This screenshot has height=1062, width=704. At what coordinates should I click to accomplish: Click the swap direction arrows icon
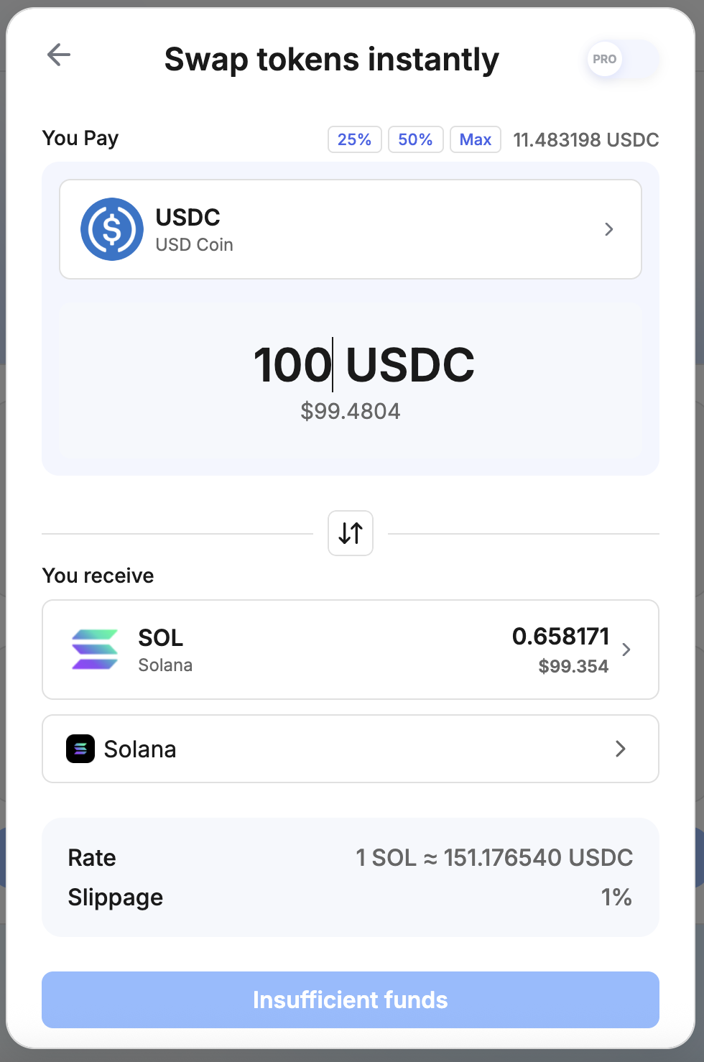(351, 533)
